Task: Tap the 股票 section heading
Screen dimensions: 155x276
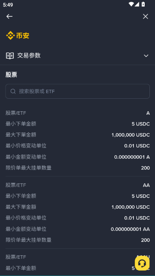Action: coord(11,75)
